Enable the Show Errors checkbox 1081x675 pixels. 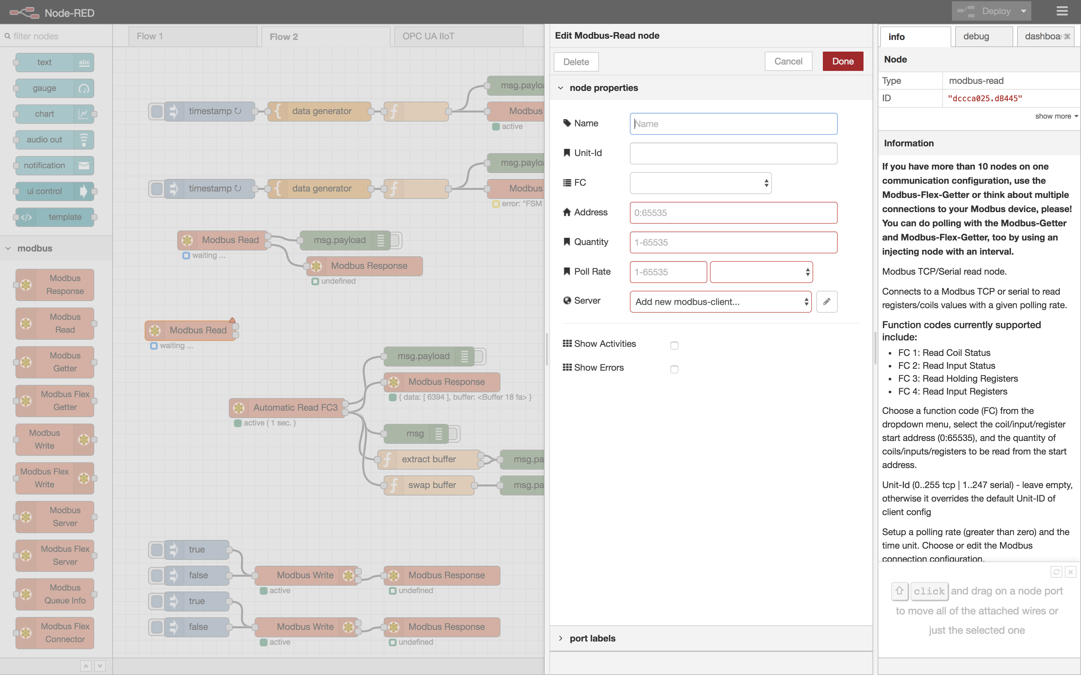coord(674,369)
